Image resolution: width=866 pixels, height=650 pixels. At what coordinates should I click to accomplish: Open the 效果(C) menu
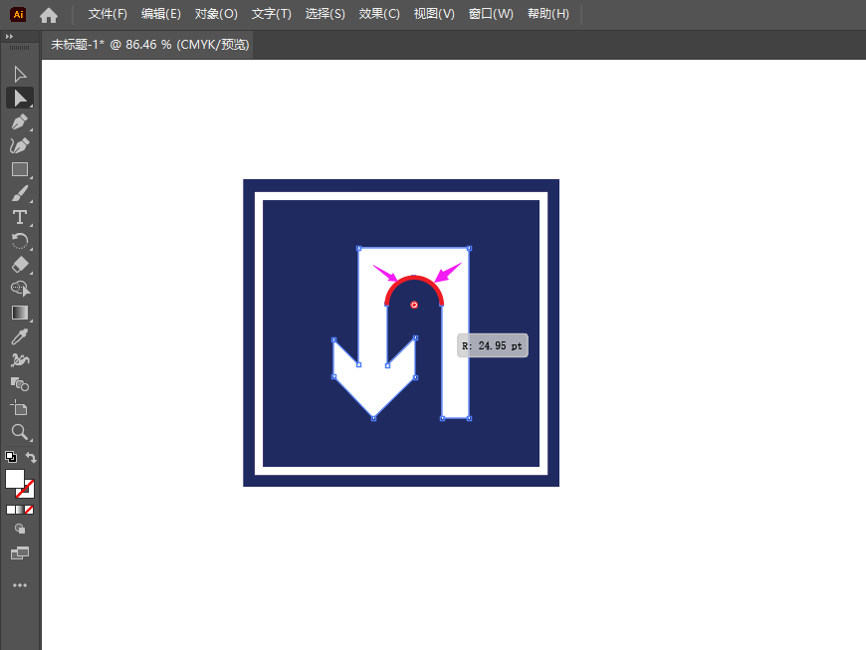pyautogui.click(x=379, y=14)
